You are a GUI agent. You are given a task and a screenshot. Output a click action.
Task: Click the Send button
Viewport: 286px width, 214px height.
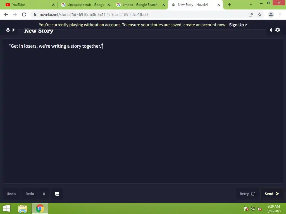[272, 194]
